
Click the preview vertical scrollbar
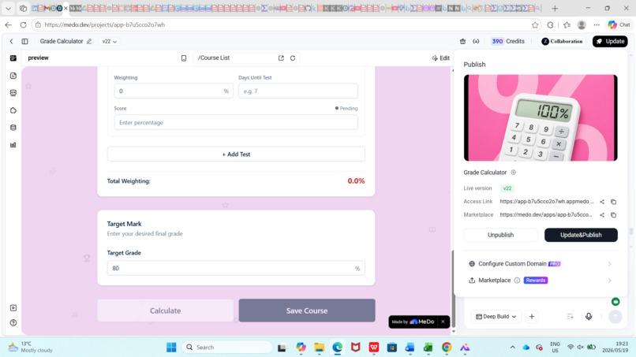(454, 288)
